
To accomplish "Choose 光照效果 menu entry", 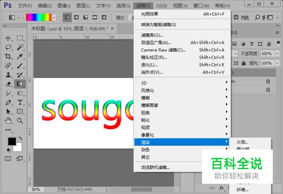I will tap(182, 14).
